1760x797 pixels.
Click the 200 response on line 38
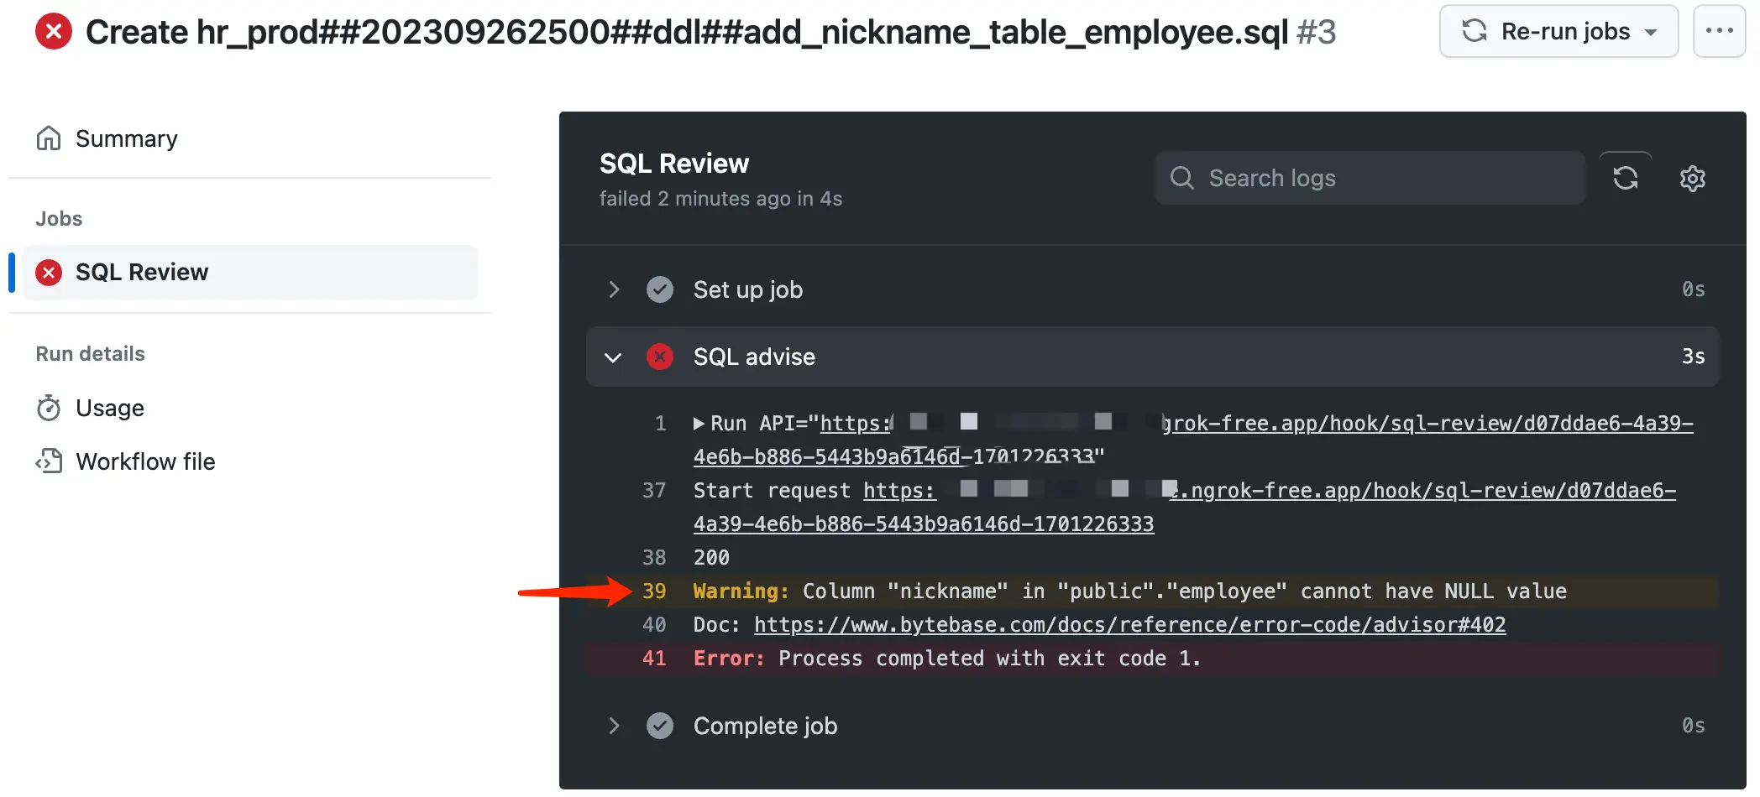[711, 558]
